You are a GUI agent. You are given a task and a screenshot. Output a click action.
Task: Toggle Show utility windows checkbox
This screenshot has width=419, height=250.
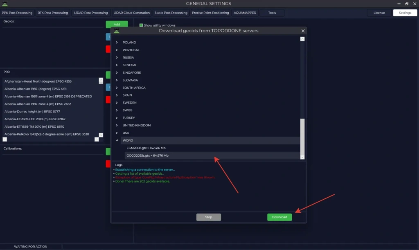[141, 25]
